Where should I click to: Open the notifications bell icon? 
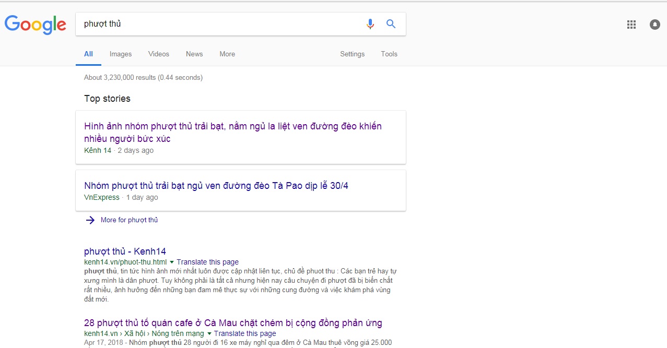655,25
